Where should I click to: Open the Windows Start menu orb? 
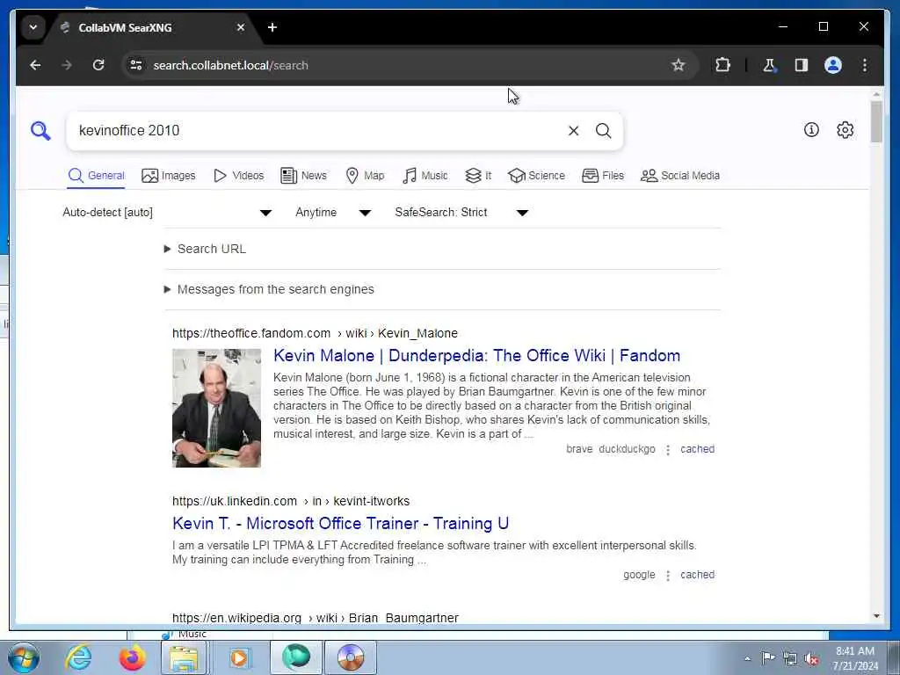click(x=24, y=657)
